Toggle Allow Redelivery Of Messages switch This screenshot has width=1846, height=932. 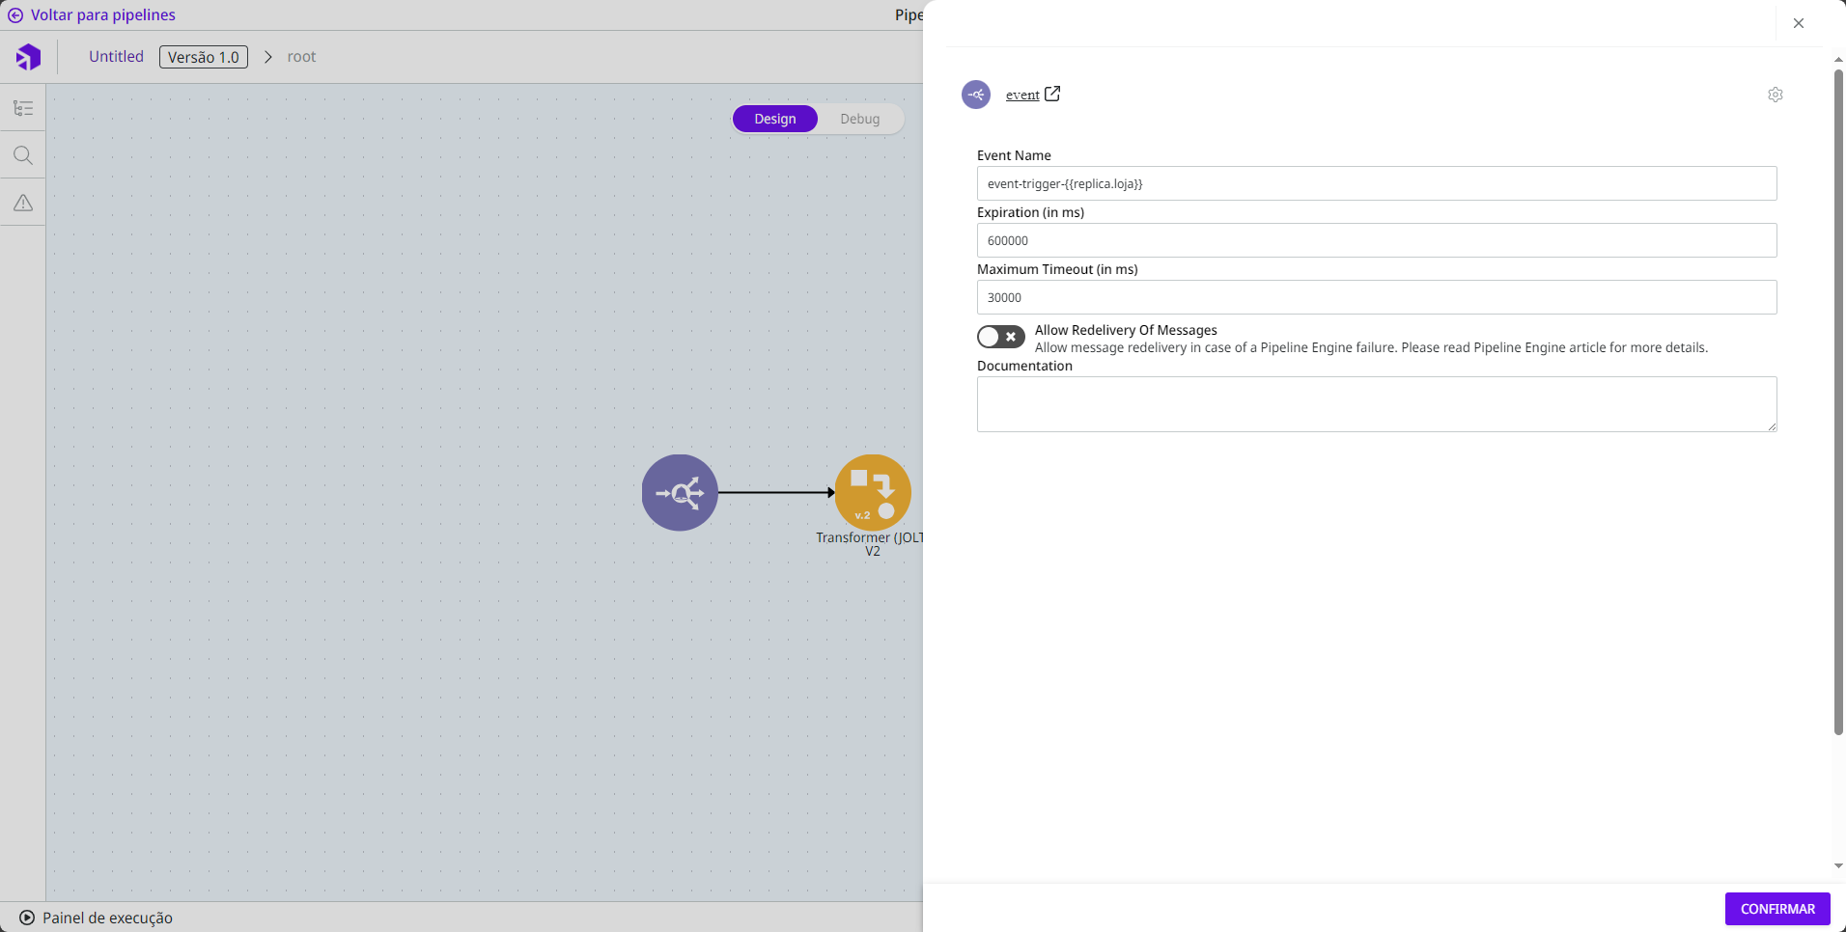[x=1000, y=337]
